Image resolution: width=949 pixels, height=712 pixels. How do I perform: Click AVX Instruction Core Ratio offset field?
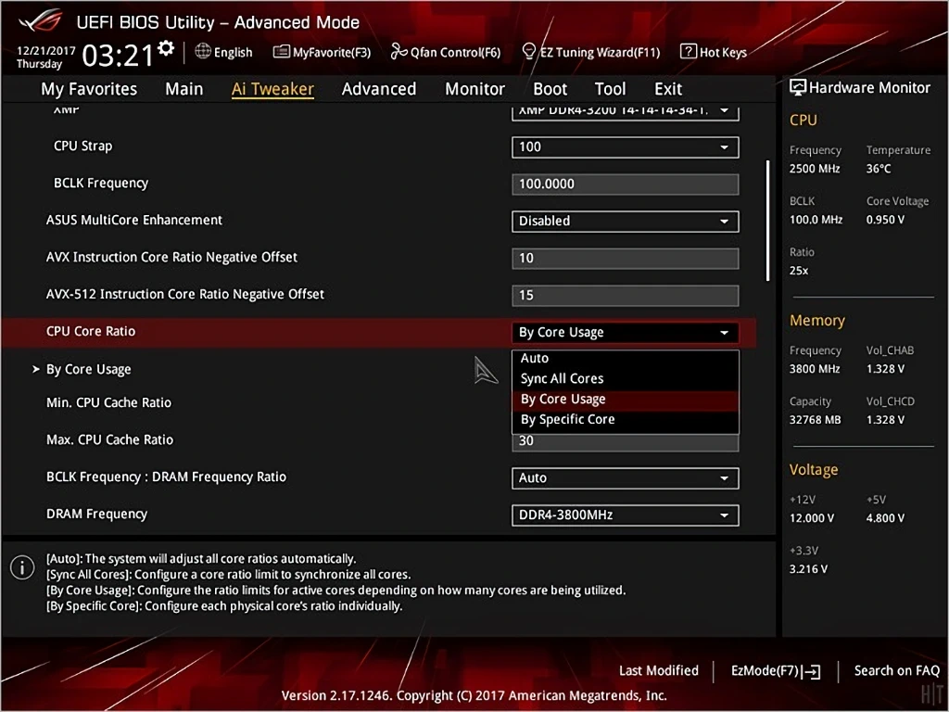click(626, 259)
